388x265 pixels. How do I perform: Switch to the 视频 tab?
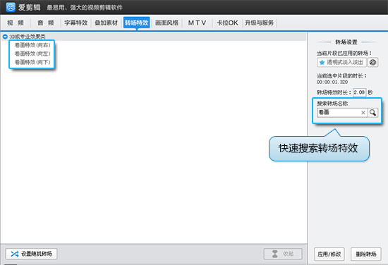click(16, 23)
